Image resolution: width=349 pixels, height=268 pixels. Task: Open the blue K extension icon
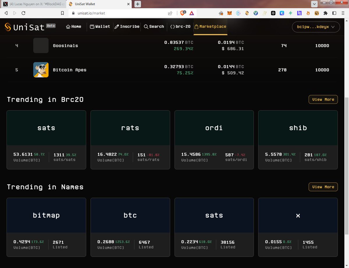coord(282,13)
